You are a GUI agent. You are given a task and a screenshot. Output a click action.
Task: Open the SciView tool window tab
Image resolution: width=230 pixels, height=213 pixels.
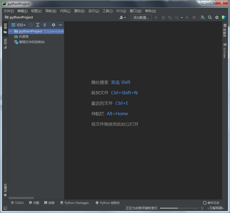click(225, 51)
